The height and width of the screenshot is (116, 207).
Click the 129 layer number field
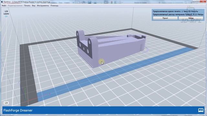(6, 103)
